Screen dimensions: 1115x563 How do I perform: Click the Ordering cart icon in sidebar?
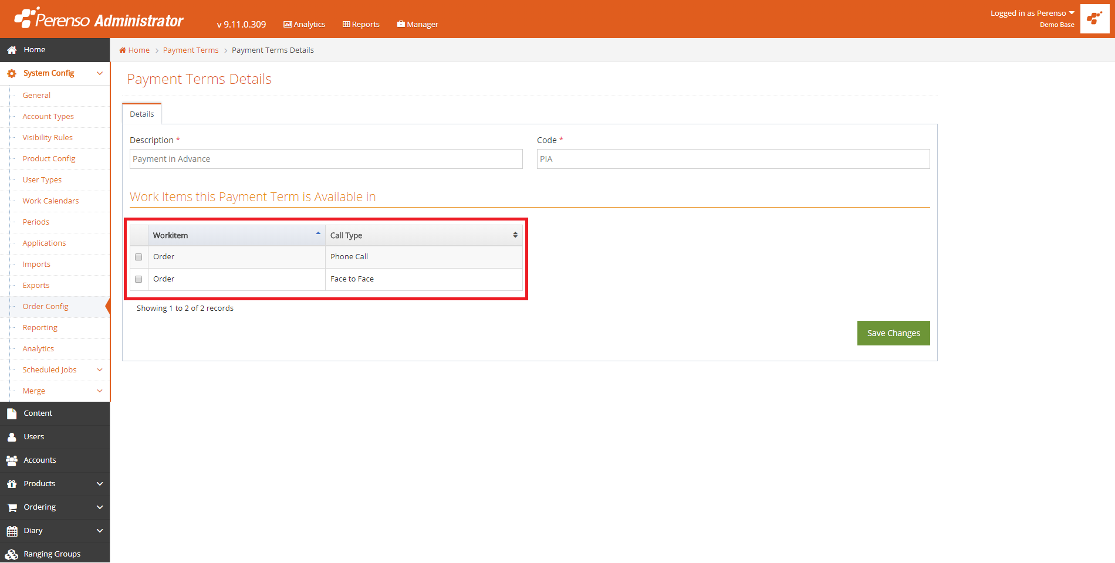pyautogui.click(x=12, y=507)
